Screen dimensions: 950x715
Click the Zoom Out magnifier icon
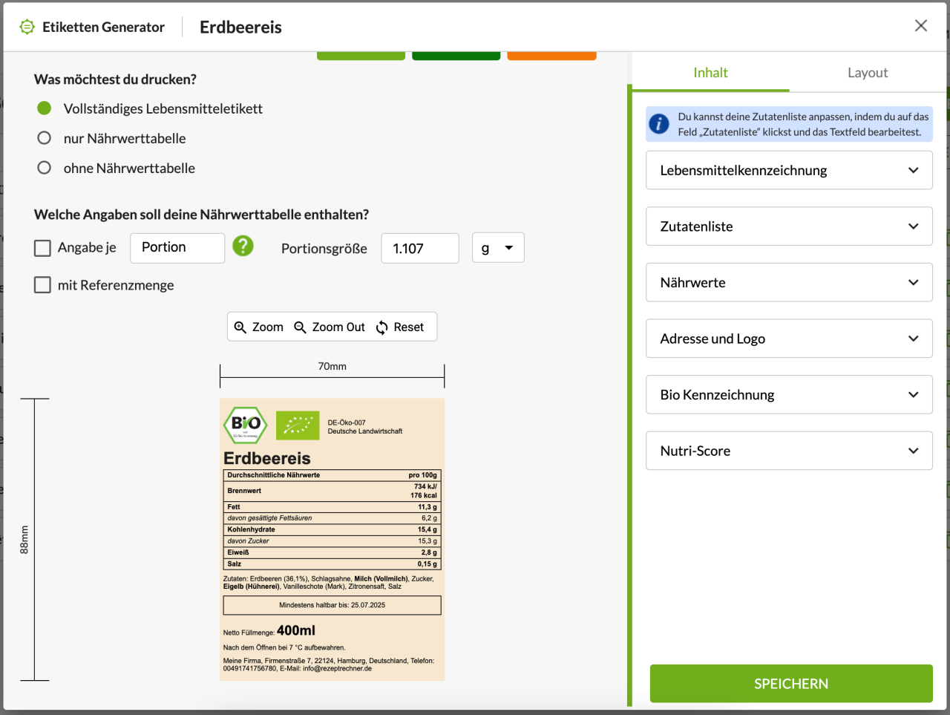pyautogui.click(x=301, y=327)
